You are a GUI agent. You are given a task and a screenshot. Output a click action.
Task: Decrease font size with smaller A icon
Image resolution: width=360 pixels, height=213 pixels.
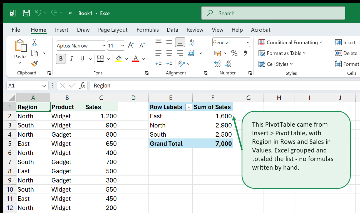pos(142,46)
